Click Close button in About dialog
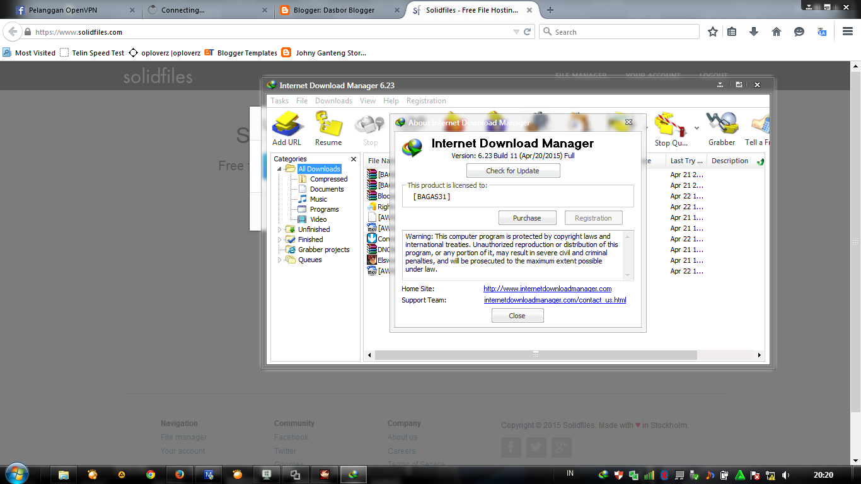The height and width of the screenshot is (484, 861). click(x=517, y=316)
